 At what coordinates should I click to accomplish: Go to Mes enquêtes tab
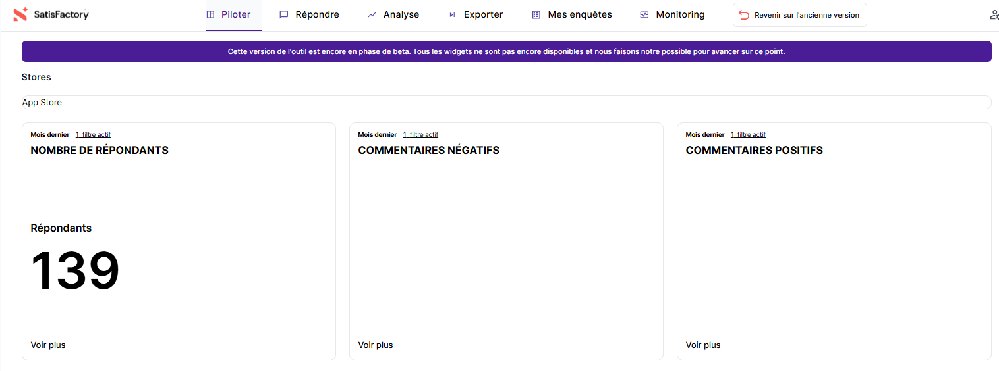579,14
